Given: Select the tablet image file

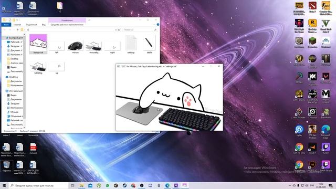Looking at the screenshot, I should click(x=149, y=44).
